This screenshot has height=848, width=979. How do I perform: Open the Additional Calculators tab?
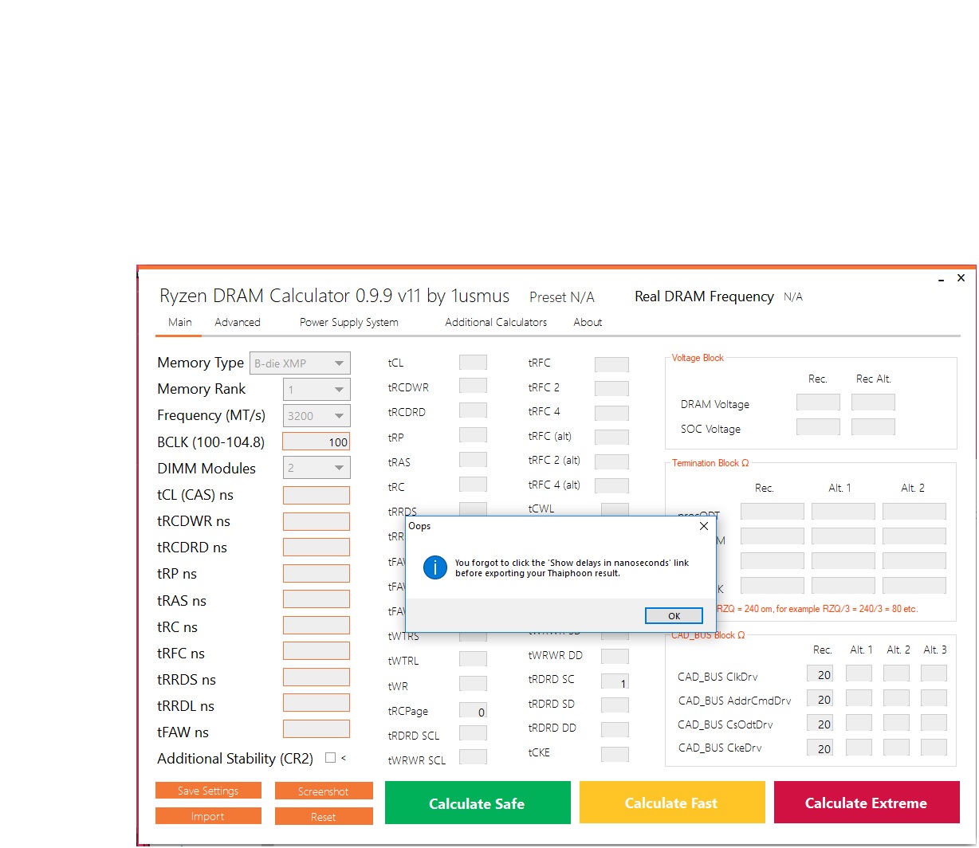tap(496, 322)
